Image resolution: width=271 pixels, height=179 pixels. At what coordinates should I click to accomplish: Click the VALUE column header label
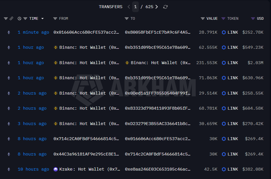point(212,19)
